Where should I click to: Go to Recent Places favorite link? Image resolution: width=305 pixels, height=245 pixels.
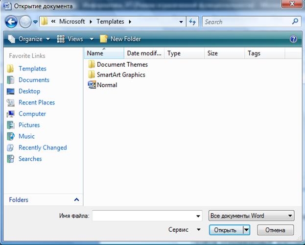click(37, 102)
